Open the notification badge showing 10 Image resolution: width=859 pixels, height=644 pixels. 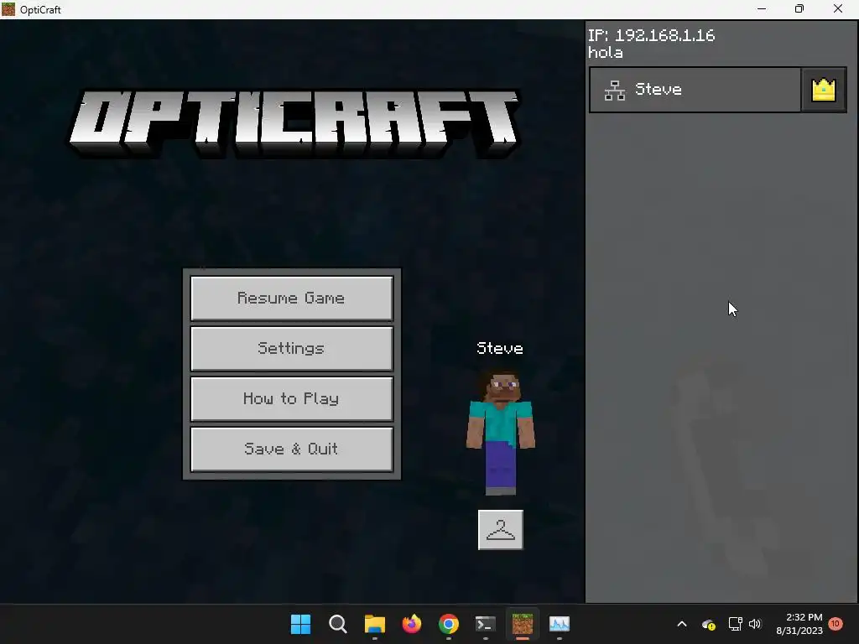pos(836,623)
